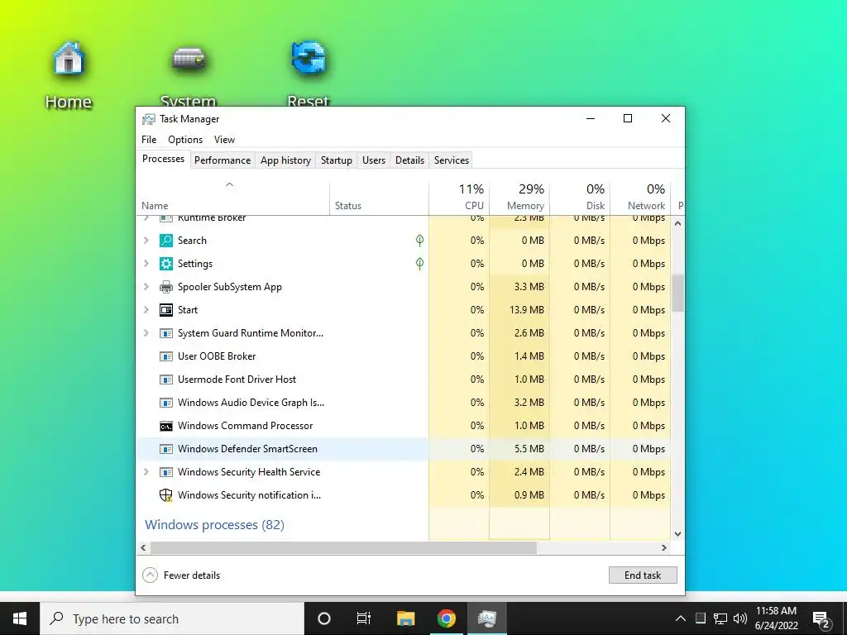Image resolution: width=847 pixels, height=635 pixels.
Task: Switch to the Details tab
Action: [409, 160]
